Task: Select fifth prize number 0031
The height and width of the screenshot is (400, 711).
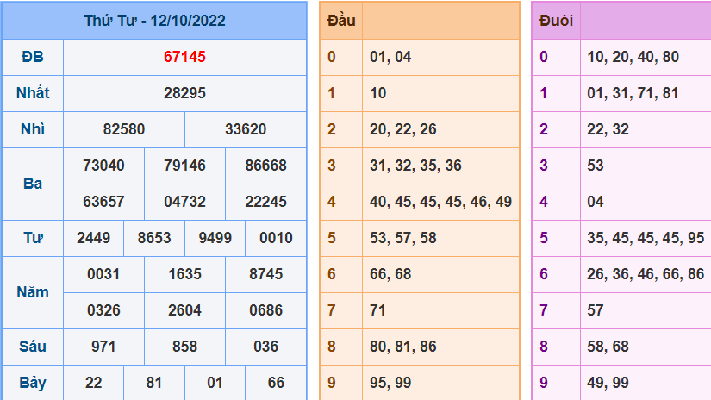Action: click(x=103, y=274)
